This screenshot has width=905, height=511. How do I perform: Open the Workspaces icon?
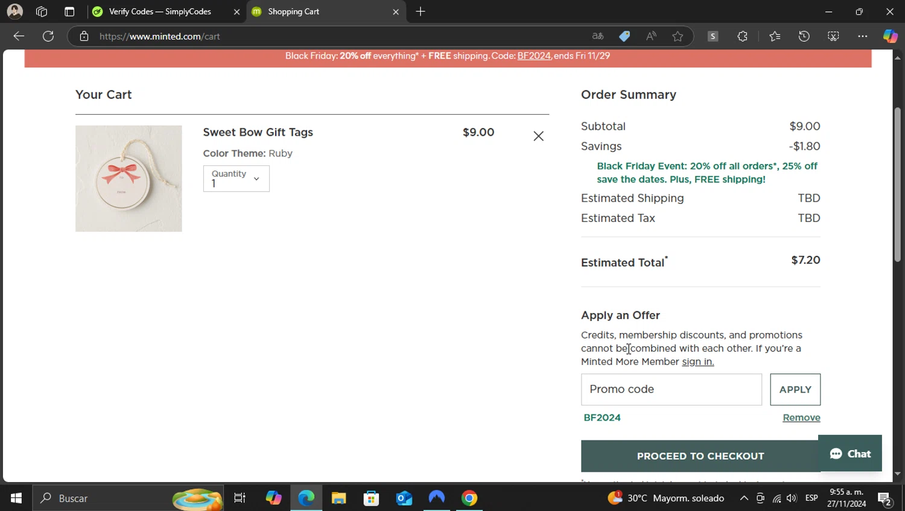(x=42, y=11)
